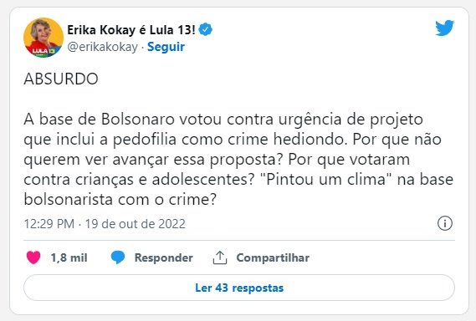Screen dimensions: 476x321
Task: Open Ler 43 respostas button
Action: pos(239,288)
